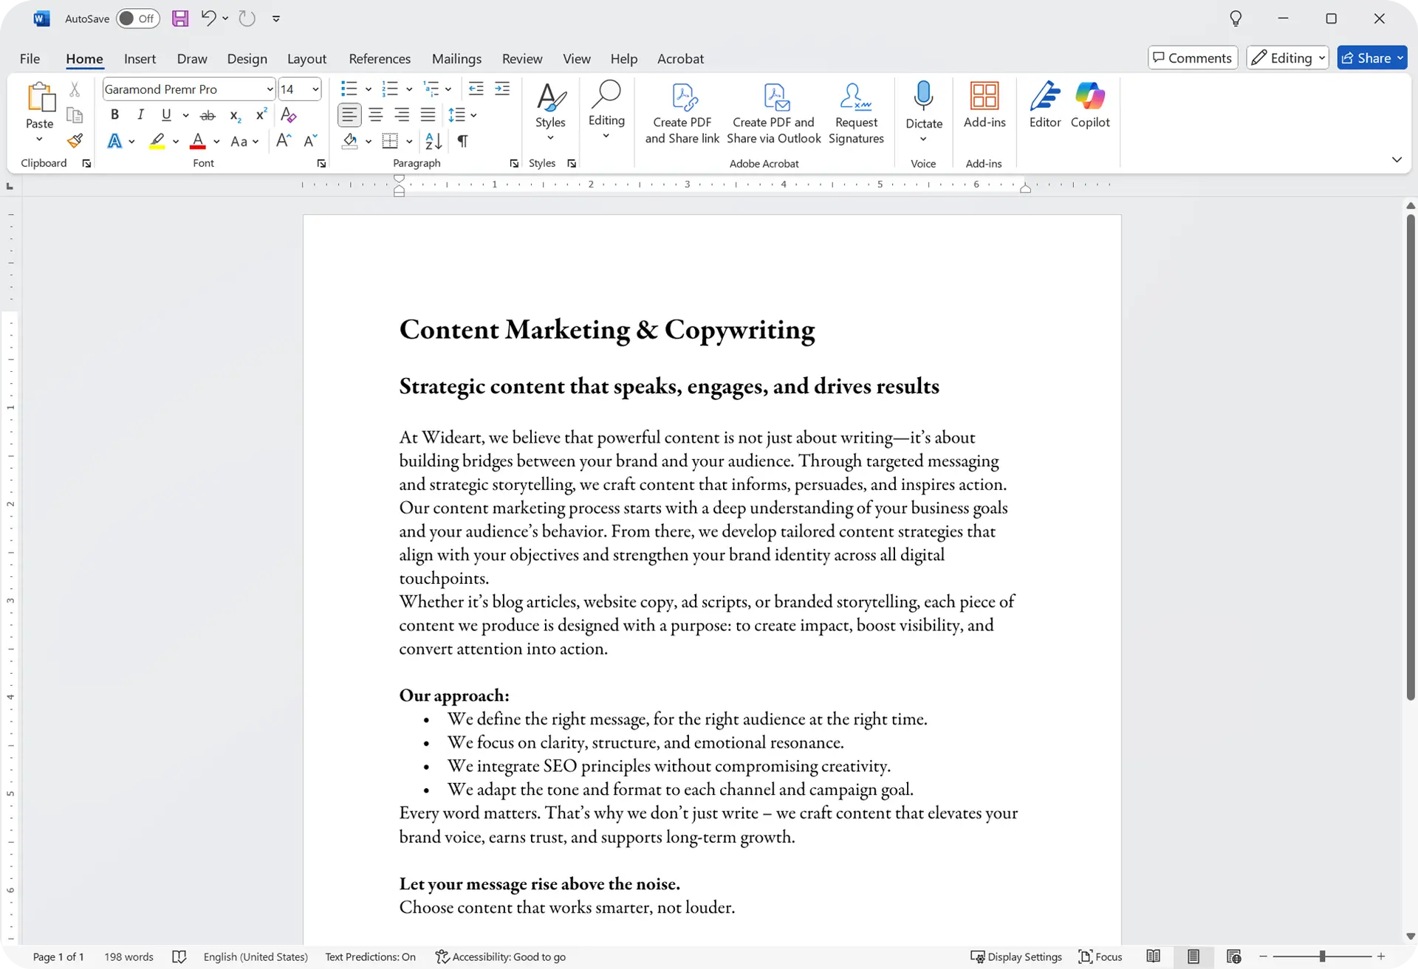Image resolution: width=1418 pixels, height=969 pixels.
Task: Center align the text
Action: (x=376, y=114)
